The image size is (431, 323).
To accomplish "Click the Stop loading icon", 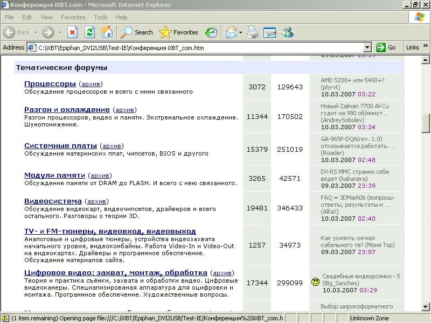I will (73, 32).
